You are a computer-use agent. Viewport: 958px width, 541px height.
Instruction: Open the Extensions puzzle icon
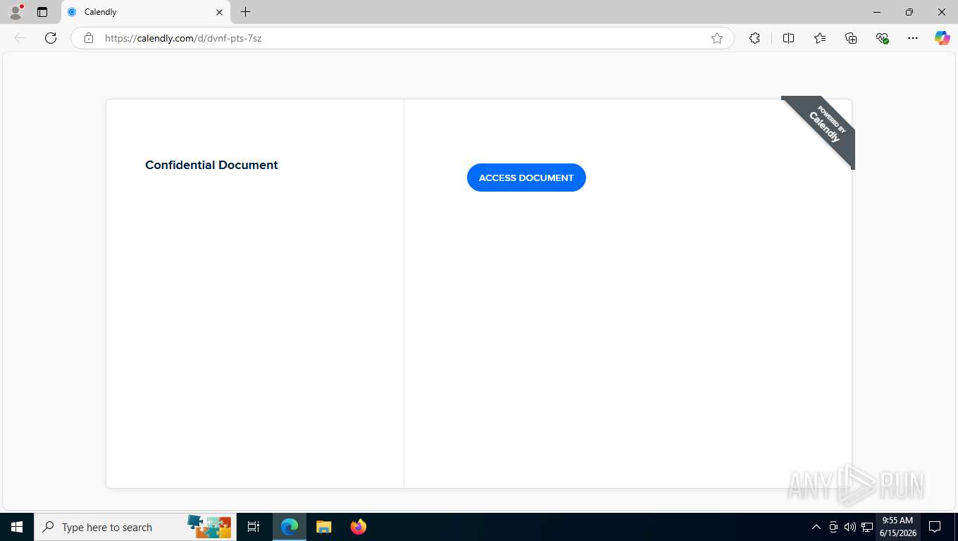(x=754, y=38)
